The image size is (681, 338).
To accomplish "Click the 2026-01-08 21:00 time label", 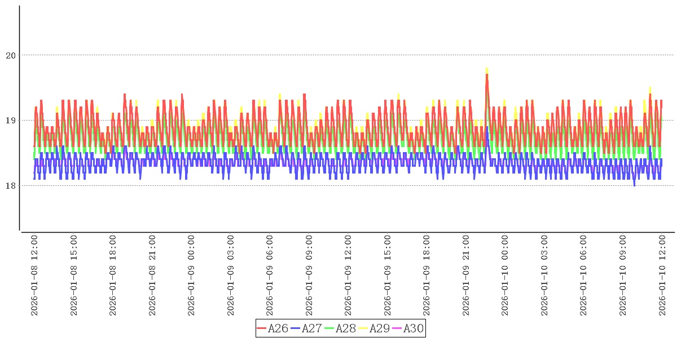I will pos(152,275).
